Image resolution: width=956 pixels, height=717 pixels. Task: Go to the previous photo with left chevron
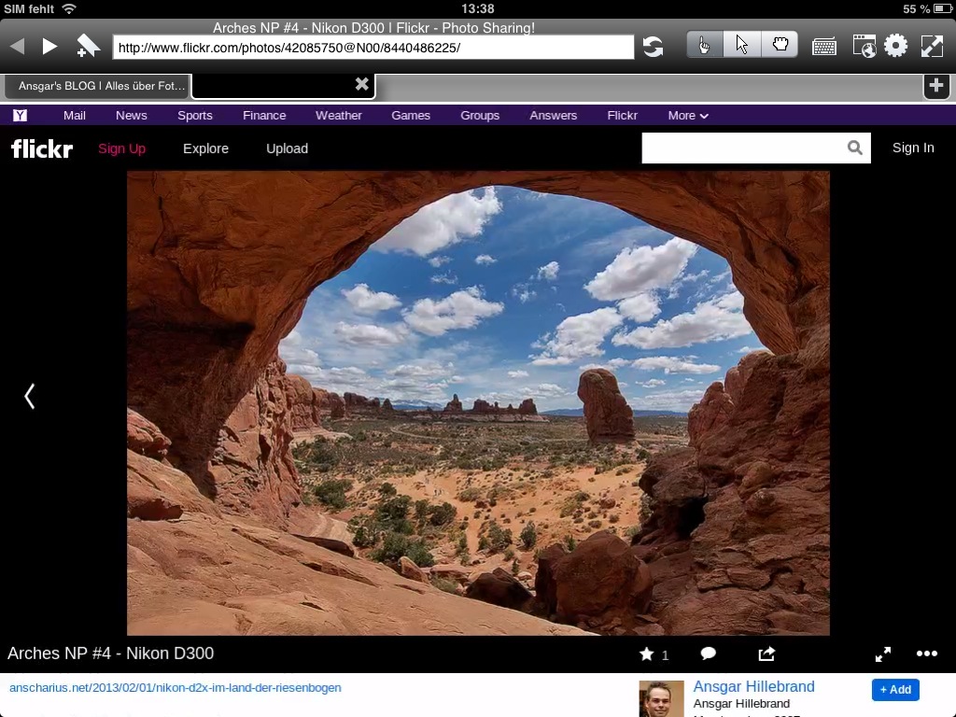[30, 396]
